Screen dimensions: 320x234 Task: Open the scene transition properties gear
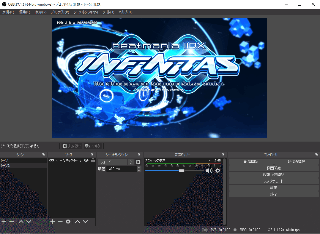[138, 162]
